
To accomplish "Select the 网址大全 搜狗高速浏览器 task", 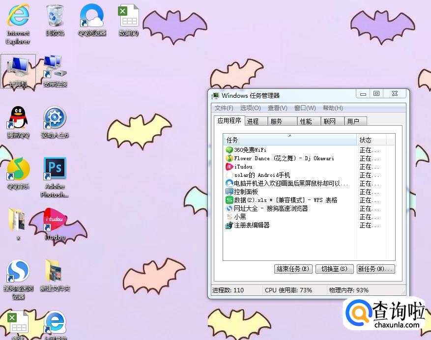I will pos(309,208).
